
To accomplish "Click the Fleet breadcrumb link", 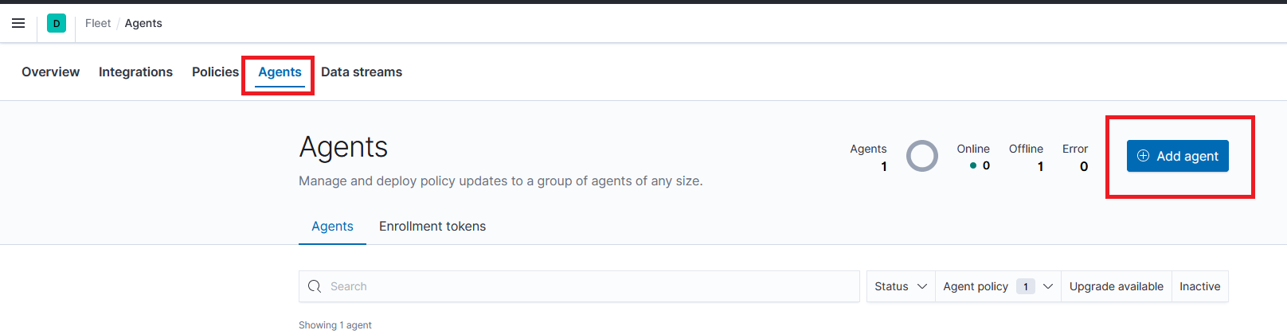I will click(x=98, y=23).
